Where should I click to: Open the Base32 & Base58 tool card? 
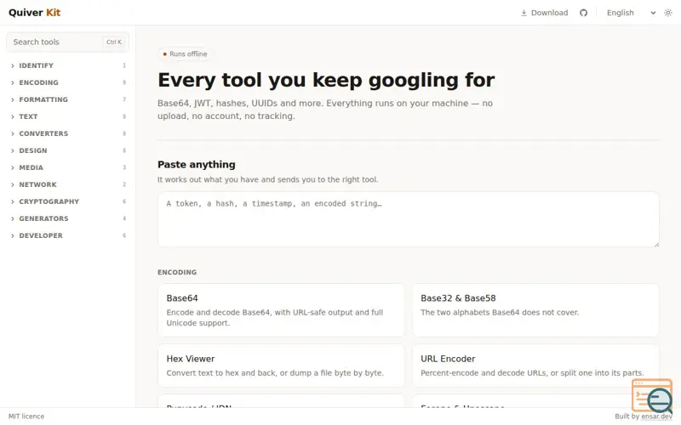(x=535, y=310)
